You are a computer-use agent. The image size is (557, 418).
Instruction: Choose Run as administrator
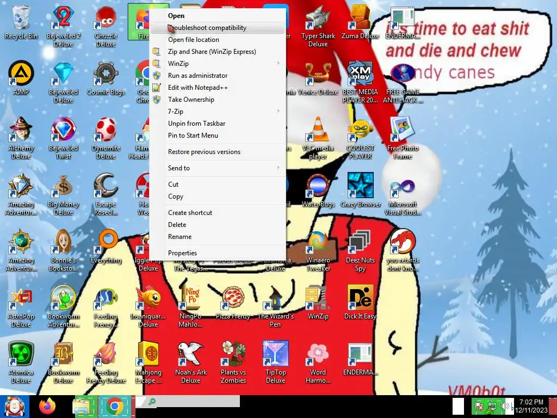(x=218, y=75)
